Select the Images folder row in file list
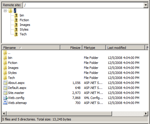This screenshot has height=124, width=150. pyautogui.click(x=75, y=68)
